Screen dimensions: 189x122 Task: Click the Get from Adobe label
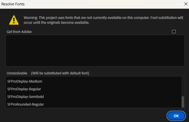tap(19, 32)
